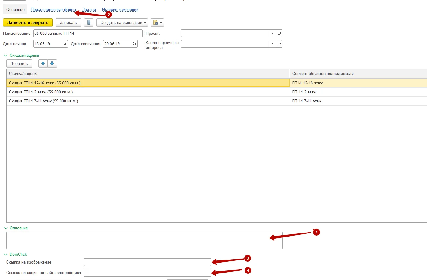This screenshot has width=427, height=280.
Task: Open the document-with-clock icon menu in toolbar
Action: pos(157,23)
